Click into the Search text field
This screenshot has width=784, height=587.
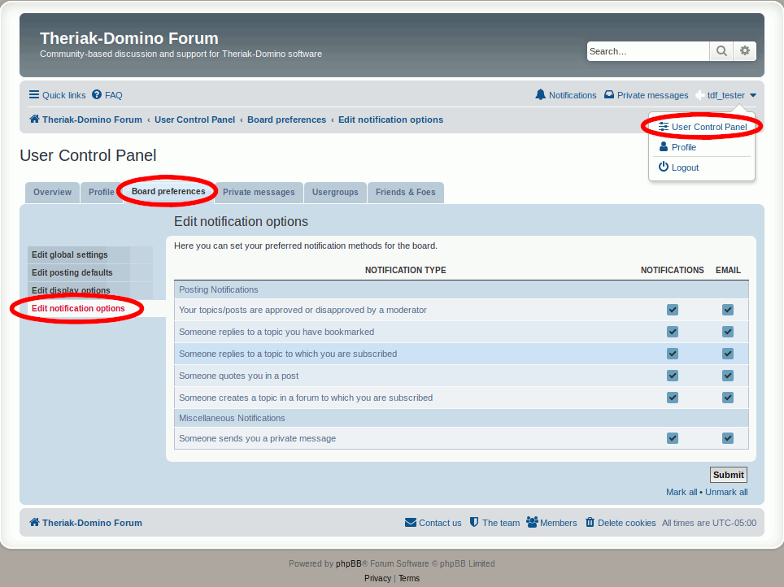647,51
